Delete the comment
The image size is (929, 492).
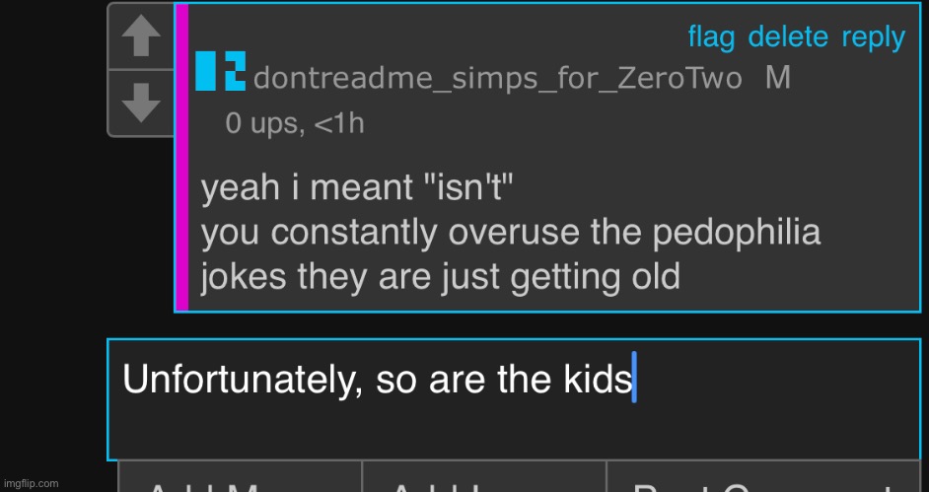tap(788, 37)
